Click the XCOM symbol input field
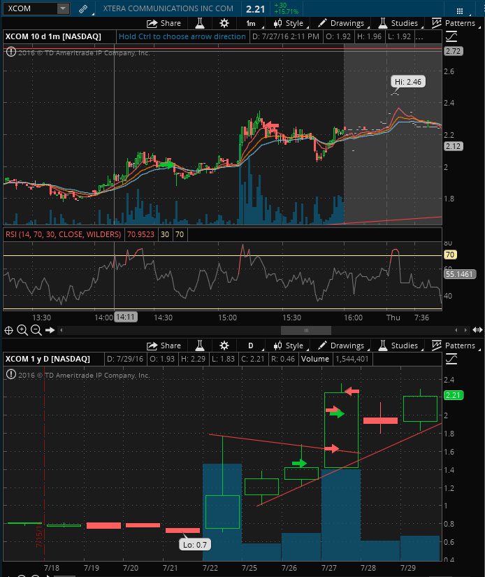This screenshot has height=577, width=485. [30, 8]
